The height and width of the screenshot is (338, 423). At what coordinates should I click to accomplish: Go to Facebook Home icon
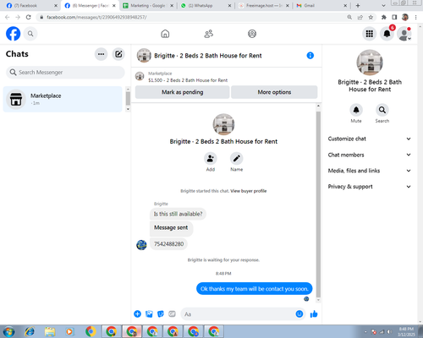coord(165,34)
